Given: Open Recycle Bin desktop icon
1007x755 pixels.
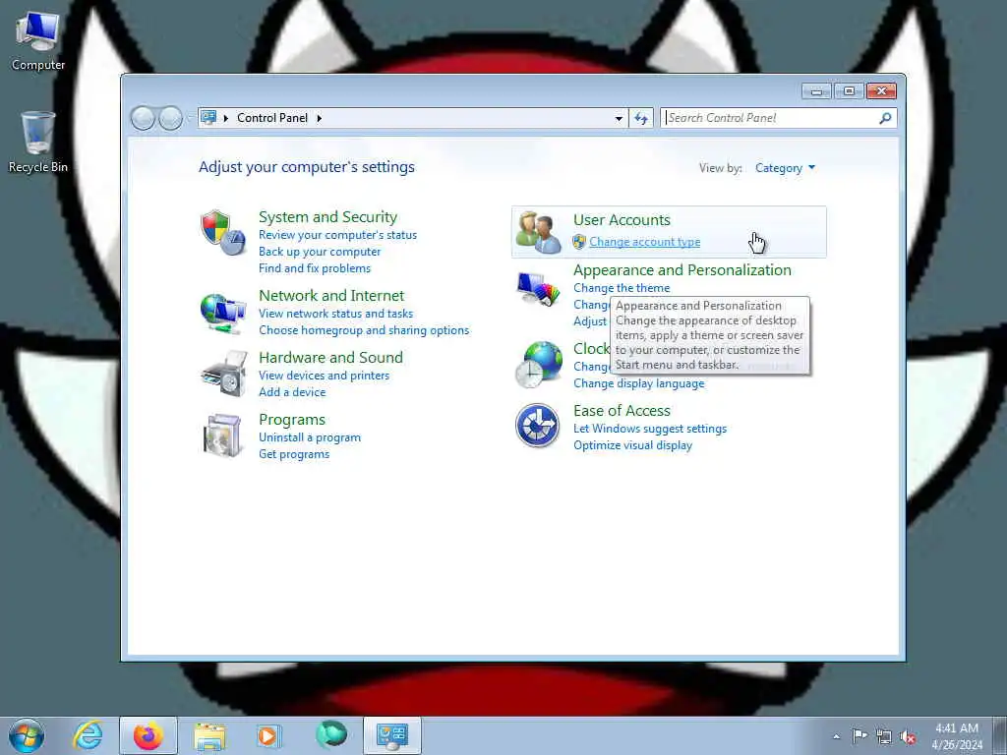Looking at the screenshot, I should click(38, 143).
